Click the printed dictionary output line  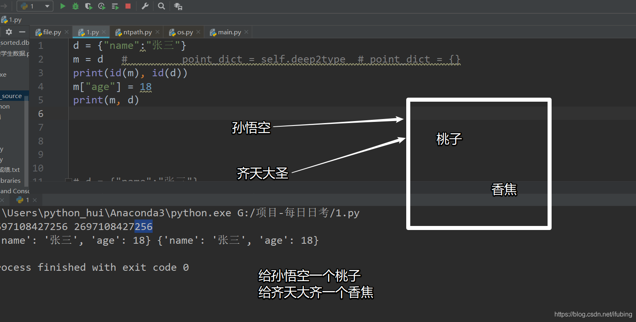(x=160, y=240)
